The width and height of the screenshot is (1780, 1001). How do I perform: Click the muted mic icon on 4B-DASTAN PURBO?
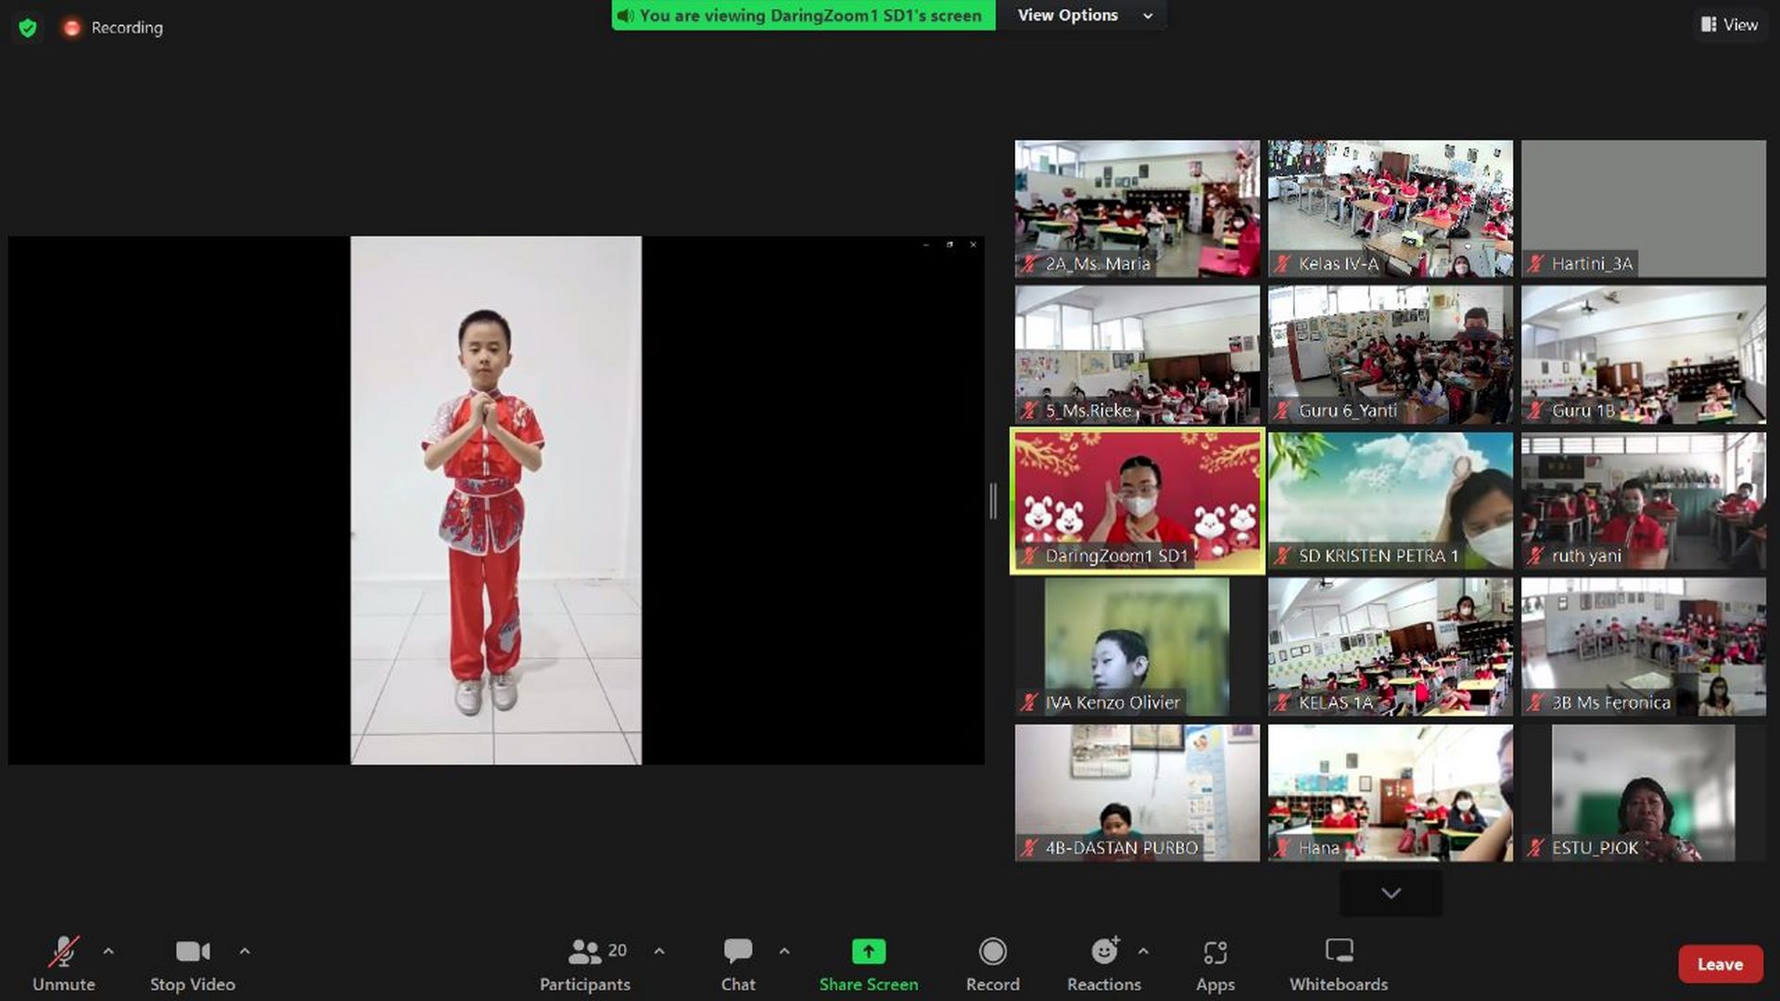coord(1029,847)
